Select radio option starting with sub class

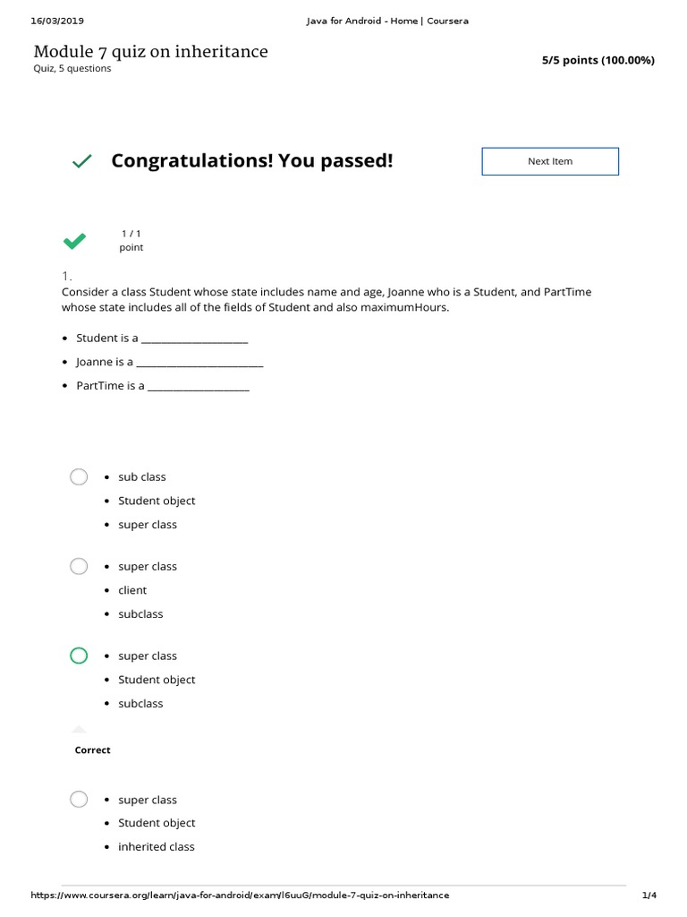tap(79, 476)
